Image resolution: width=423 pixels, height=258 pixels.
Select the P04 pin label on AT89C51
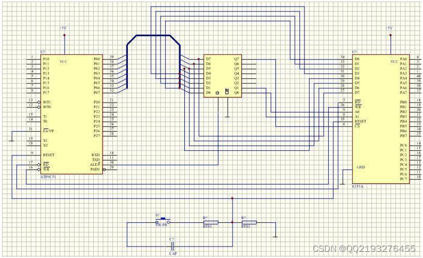[97, 78]
